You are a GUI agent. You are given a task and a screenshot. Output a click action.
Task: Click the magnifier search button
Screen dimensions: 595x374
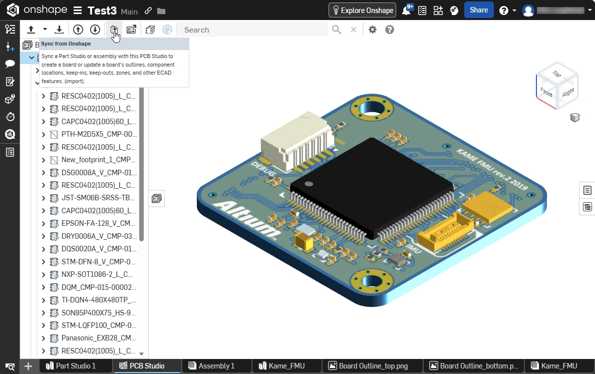tap(337, 30)
